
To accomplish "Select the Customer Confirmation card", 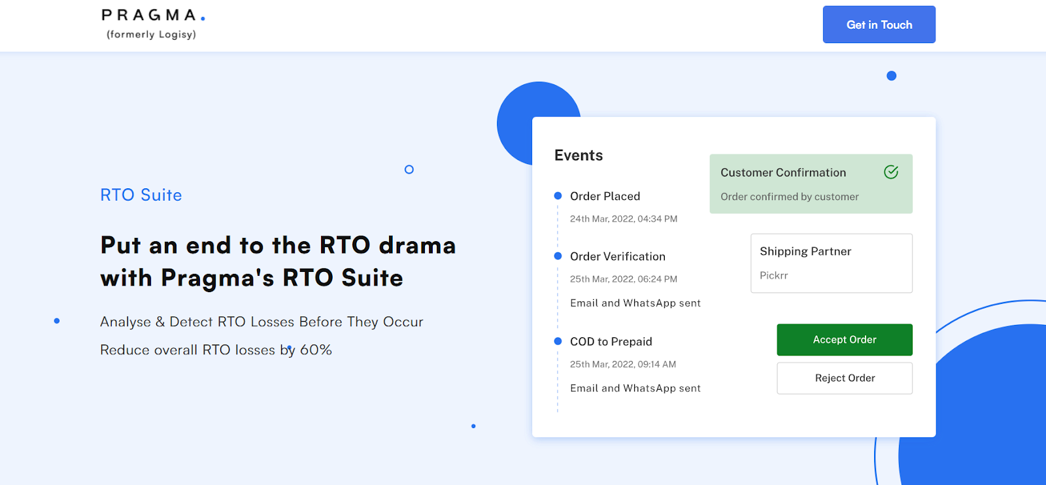I will [811, 184].
